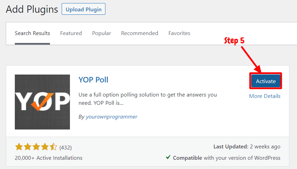Open More Details for YOP Poll
Viewport: 297px width, 169px height.
pyautogui.click(x=265, y=96)
